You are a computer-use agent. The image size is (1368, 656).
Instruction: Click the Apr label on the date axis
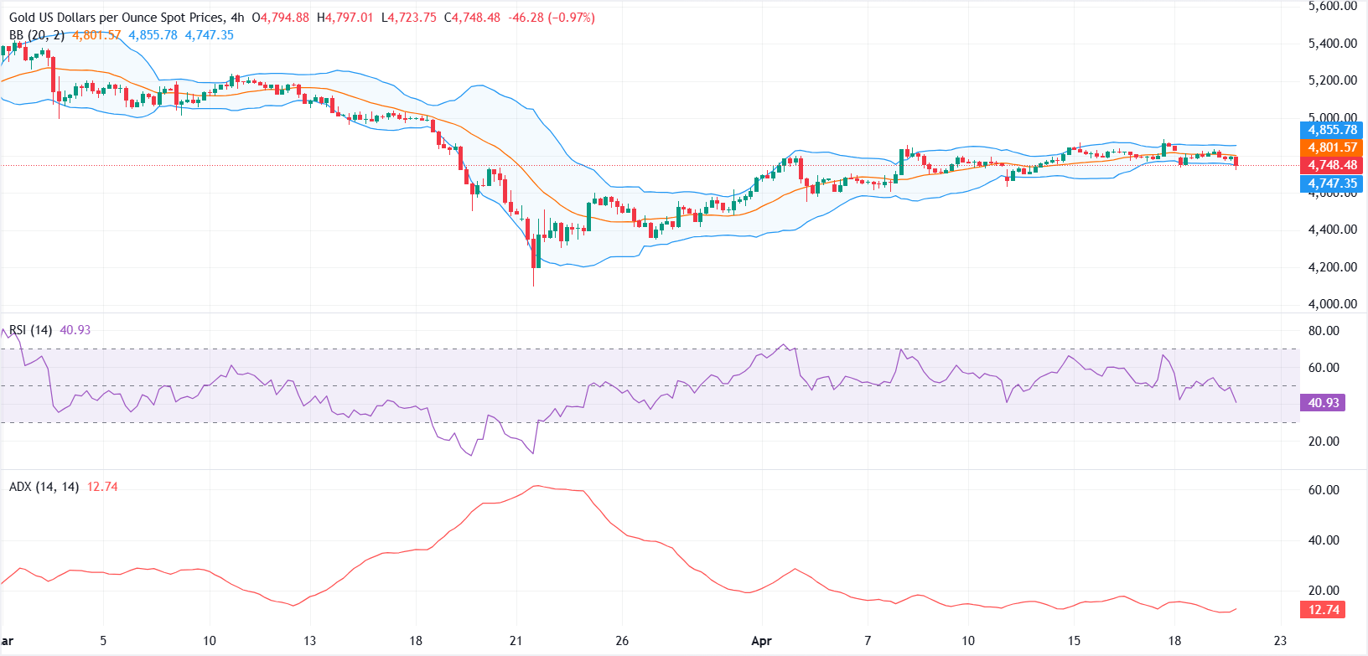pyautogui.click(x=761, y=641)
